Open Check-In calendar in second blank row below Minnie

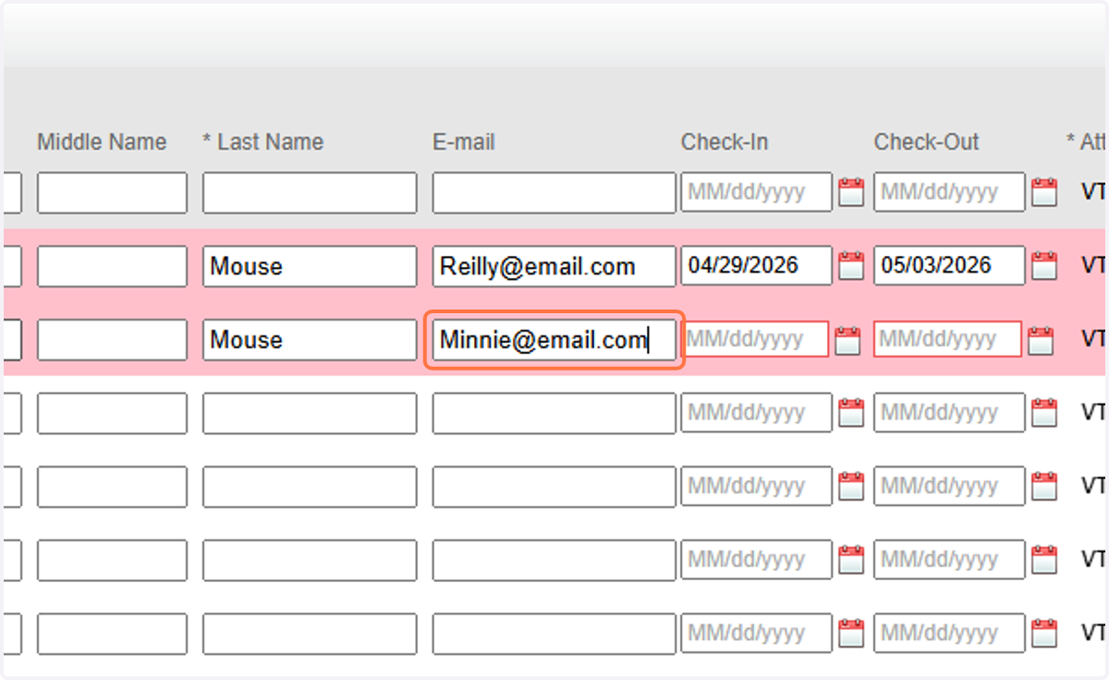851,487
